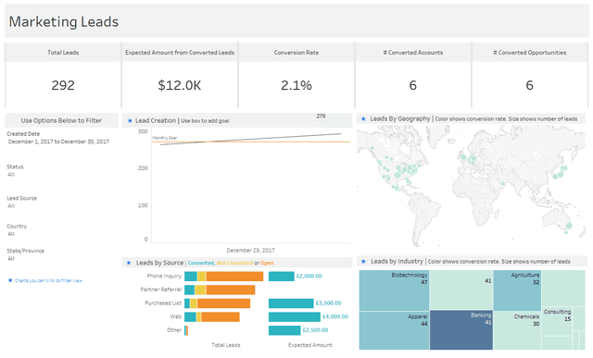The width and height of the screenshot is (593, 358).
Task: Click the yellow Not Converted segment of Partner Referral
Action: pyautogui.click(x=200, y=290)
